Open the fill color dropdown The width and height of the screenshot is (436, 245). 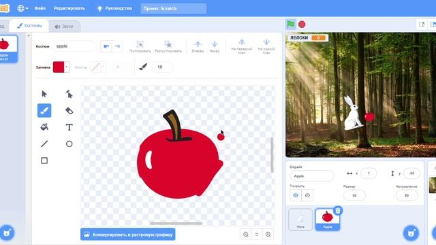[67, 67]
